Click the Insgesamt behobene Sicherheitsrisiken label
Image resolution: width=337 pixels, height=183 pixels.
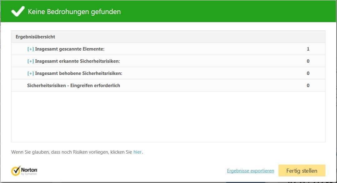point(79,73)
